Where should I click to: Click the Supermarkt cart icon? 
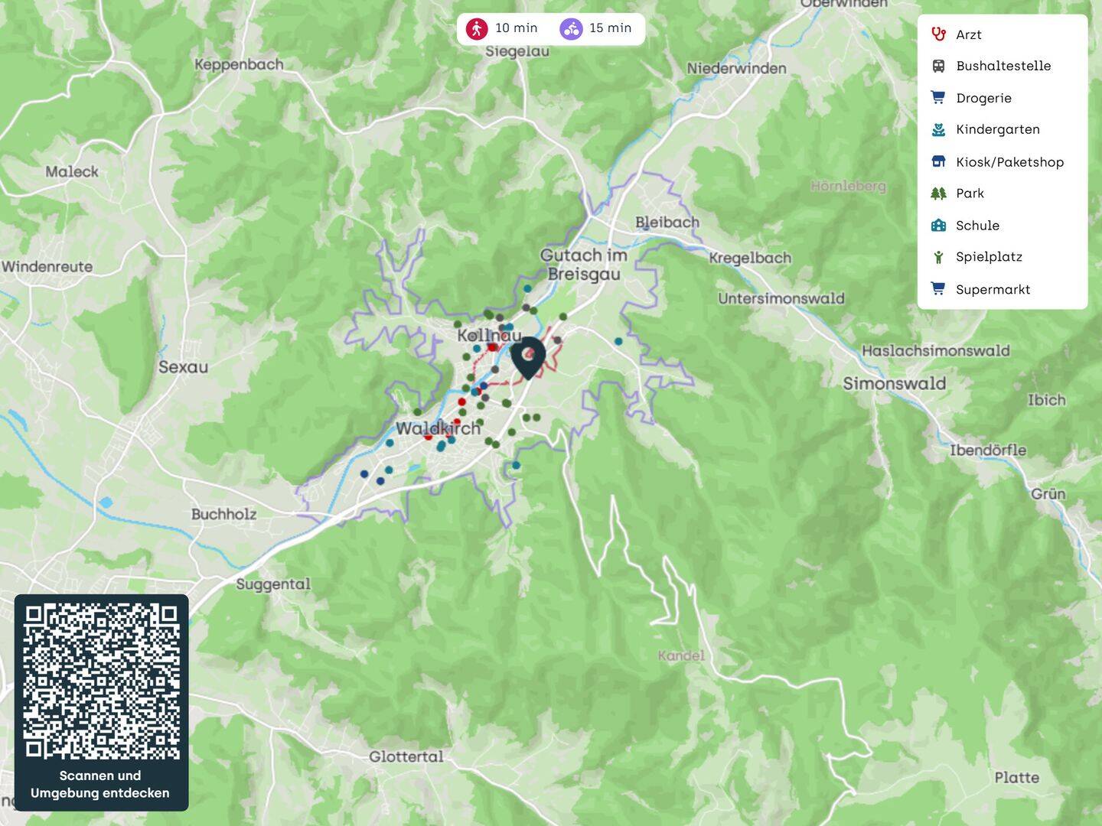pos(938,289)
